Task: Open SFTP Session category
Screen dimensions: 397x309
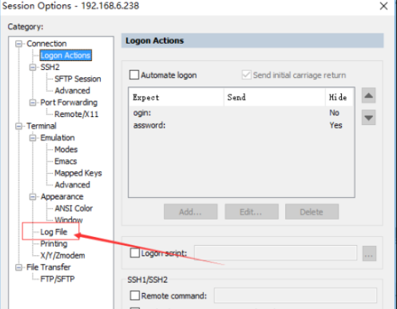Action: click(x=78, y=79)
